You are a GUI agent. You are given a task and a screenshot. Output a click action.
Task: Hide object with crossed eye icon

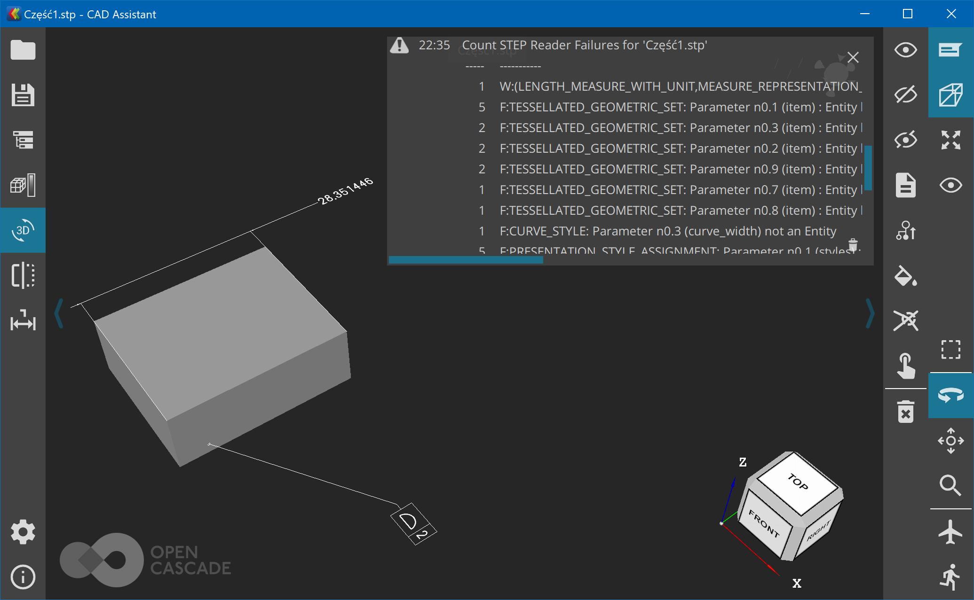click(x=905, y=95)
